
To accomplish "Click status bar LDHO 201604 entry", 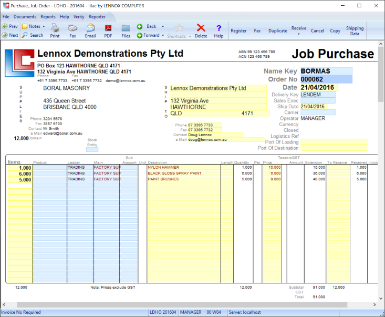I will pos(163,312).
